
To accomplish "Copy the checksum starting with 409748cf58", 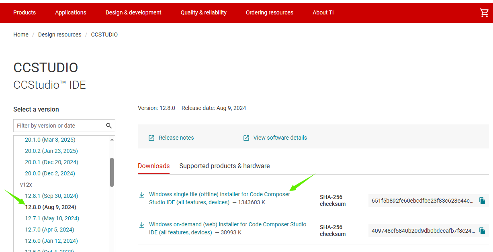I will click(x=482, y=231).
